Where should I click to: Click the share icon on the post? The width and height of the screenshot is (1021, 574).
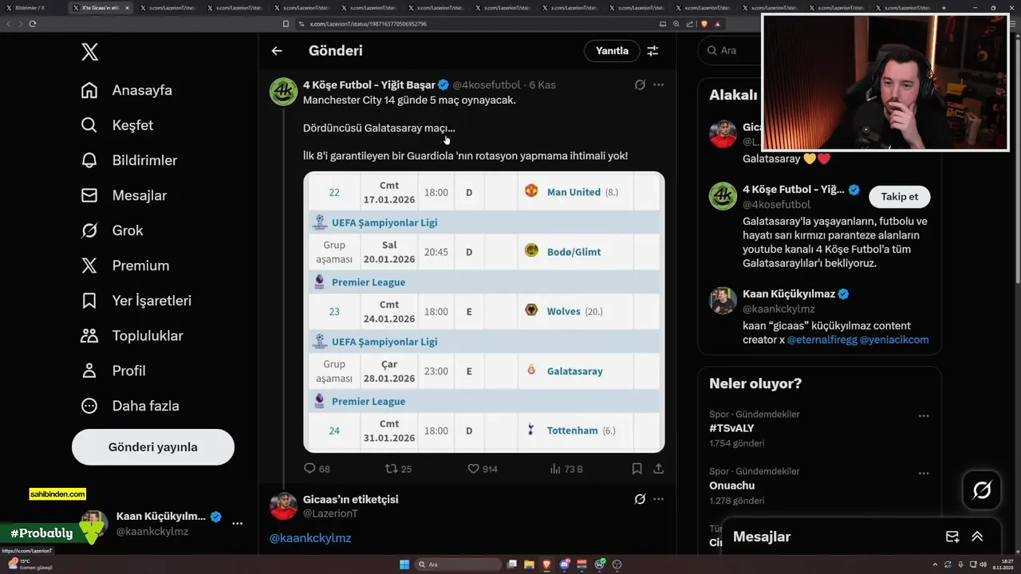(x=658, y=469)
